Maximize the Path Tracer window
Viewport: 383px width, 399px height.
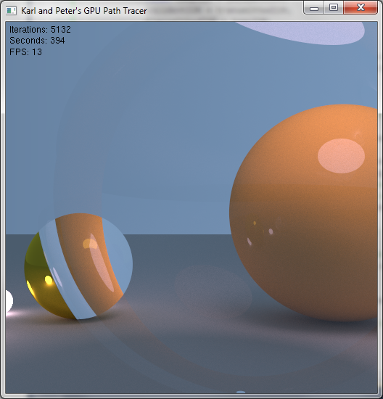pos(334,8)
